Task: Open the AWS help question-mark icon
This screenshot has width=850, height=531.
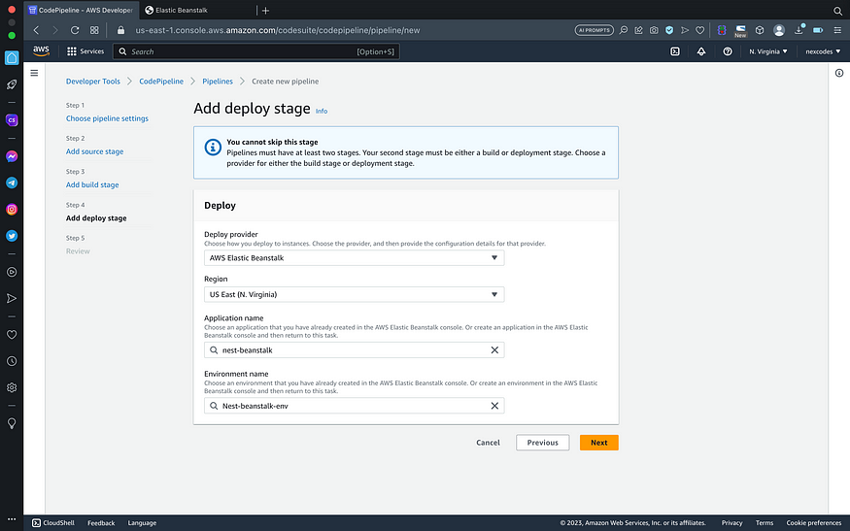Action: pyautogui.click(x=728, y=51)
